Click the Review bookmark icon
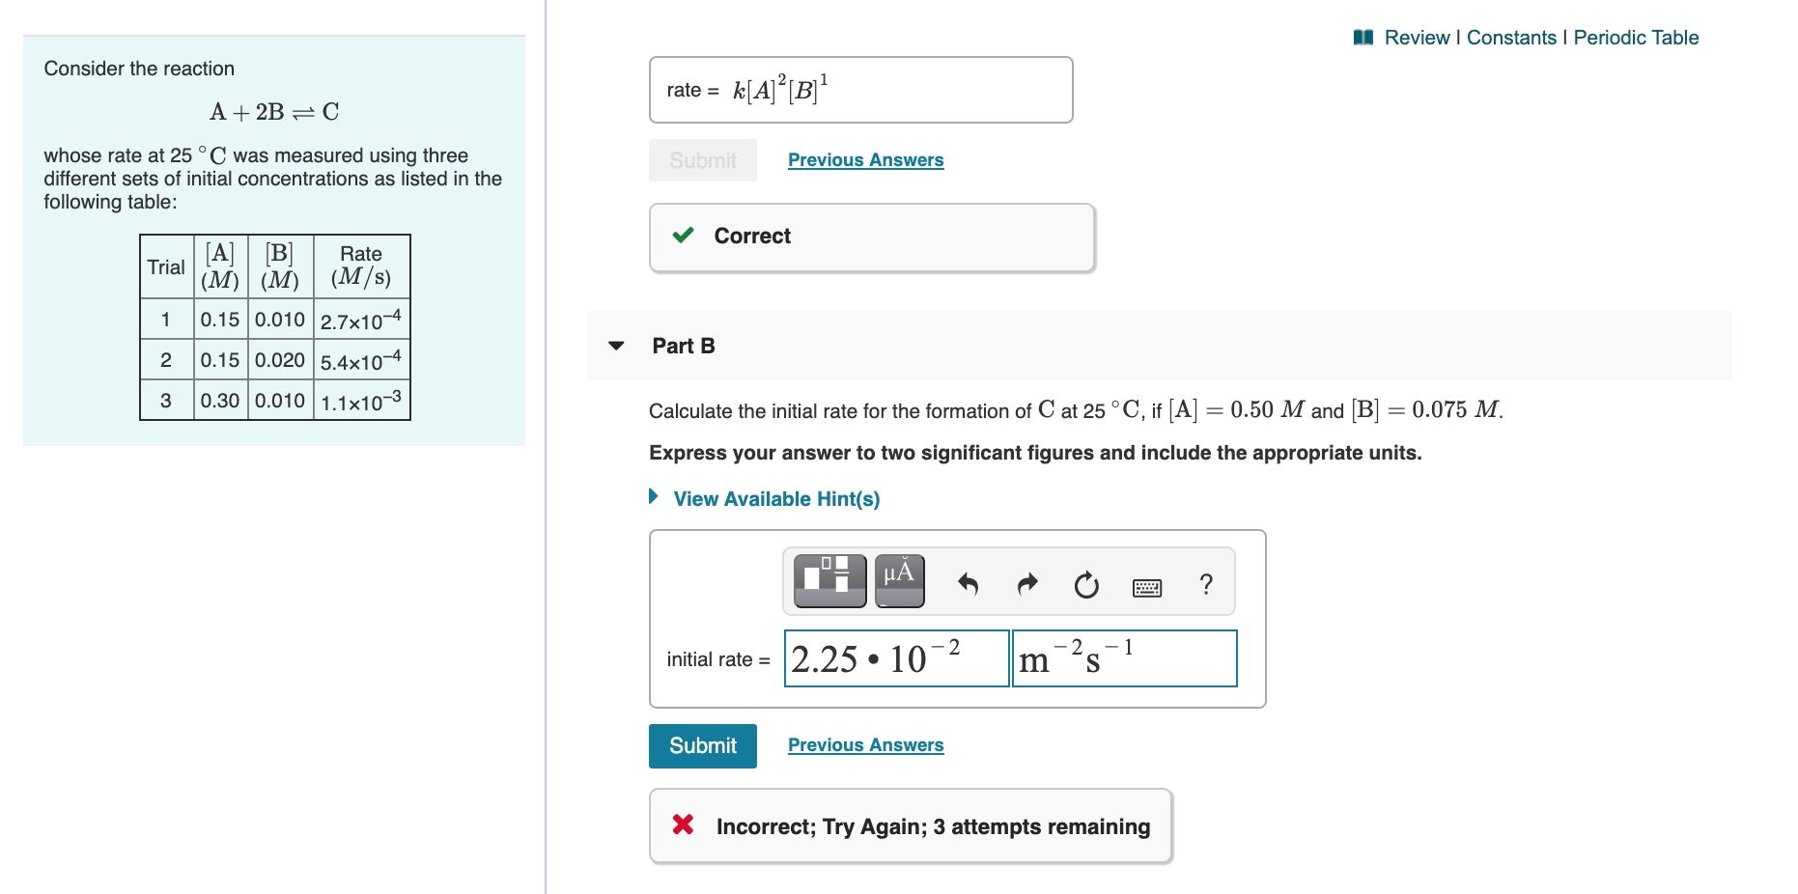1798x894 pixels. tap(1363, 37)
